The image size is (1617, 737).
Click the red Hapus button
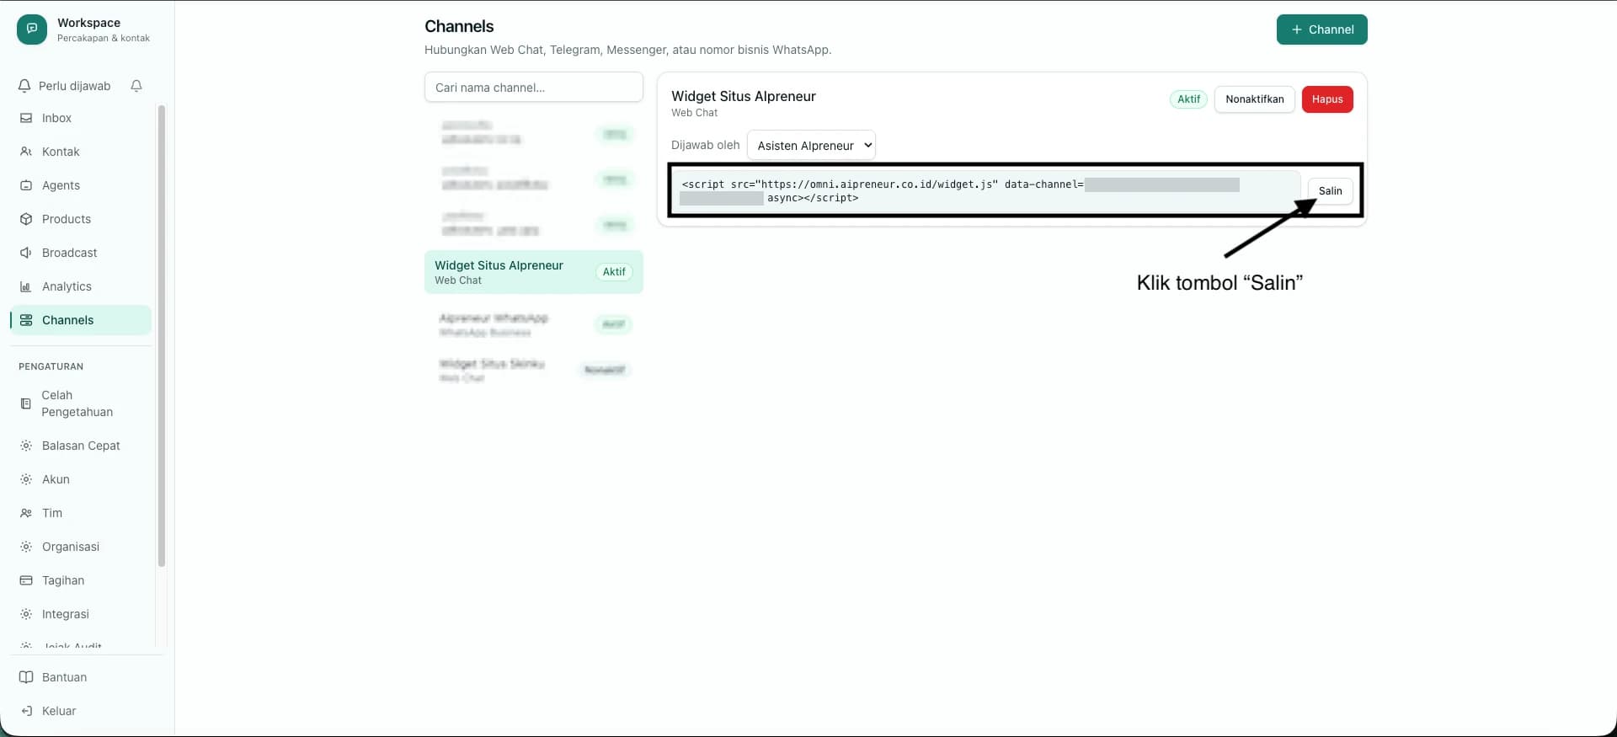tap(1327, 99)
